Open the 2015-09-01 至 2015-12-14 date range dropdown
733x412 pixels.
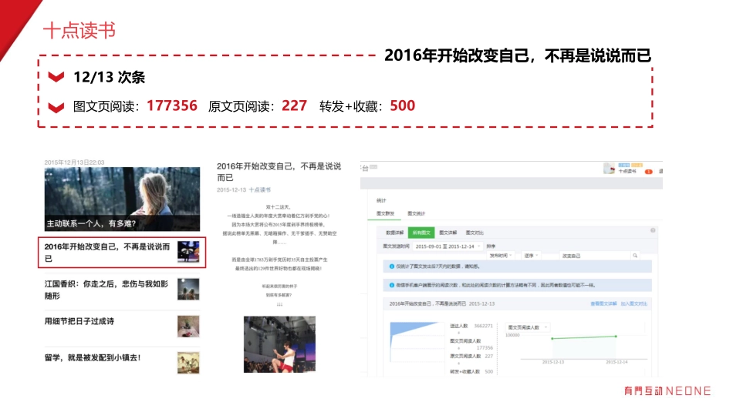(x=448, y=246)
